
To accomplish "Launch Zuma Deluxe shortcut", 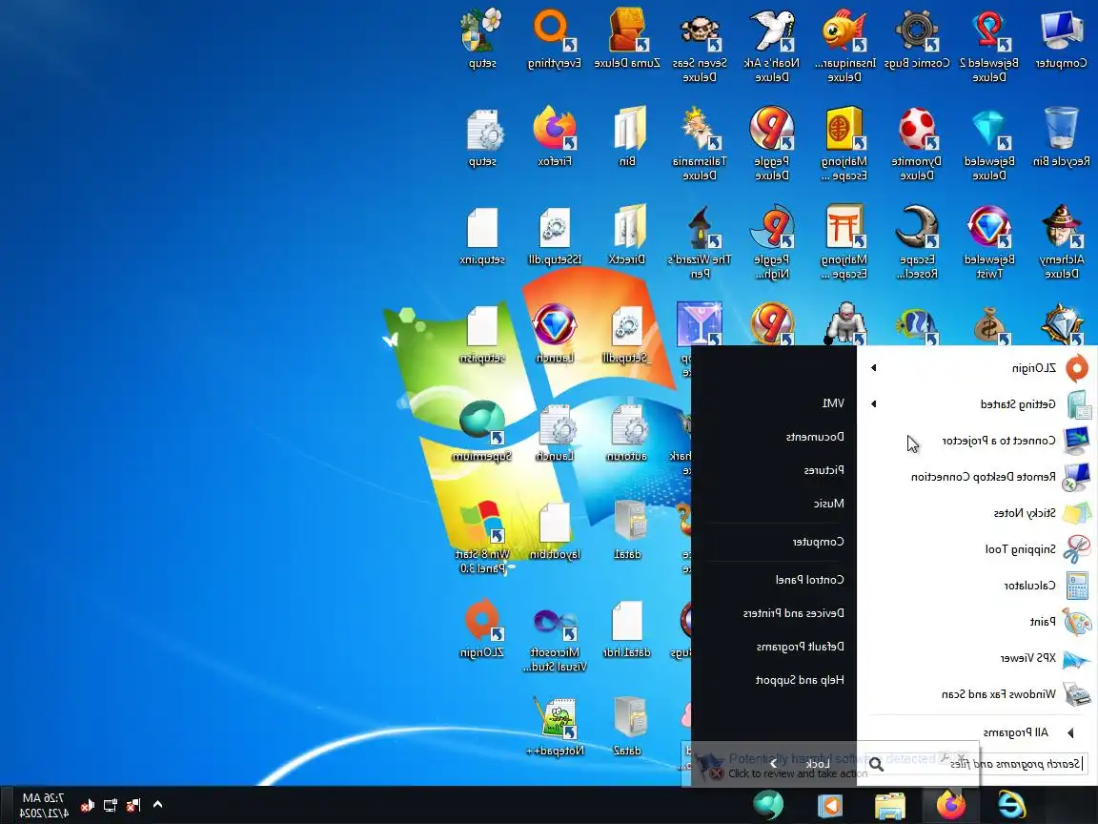I will 627,39.
